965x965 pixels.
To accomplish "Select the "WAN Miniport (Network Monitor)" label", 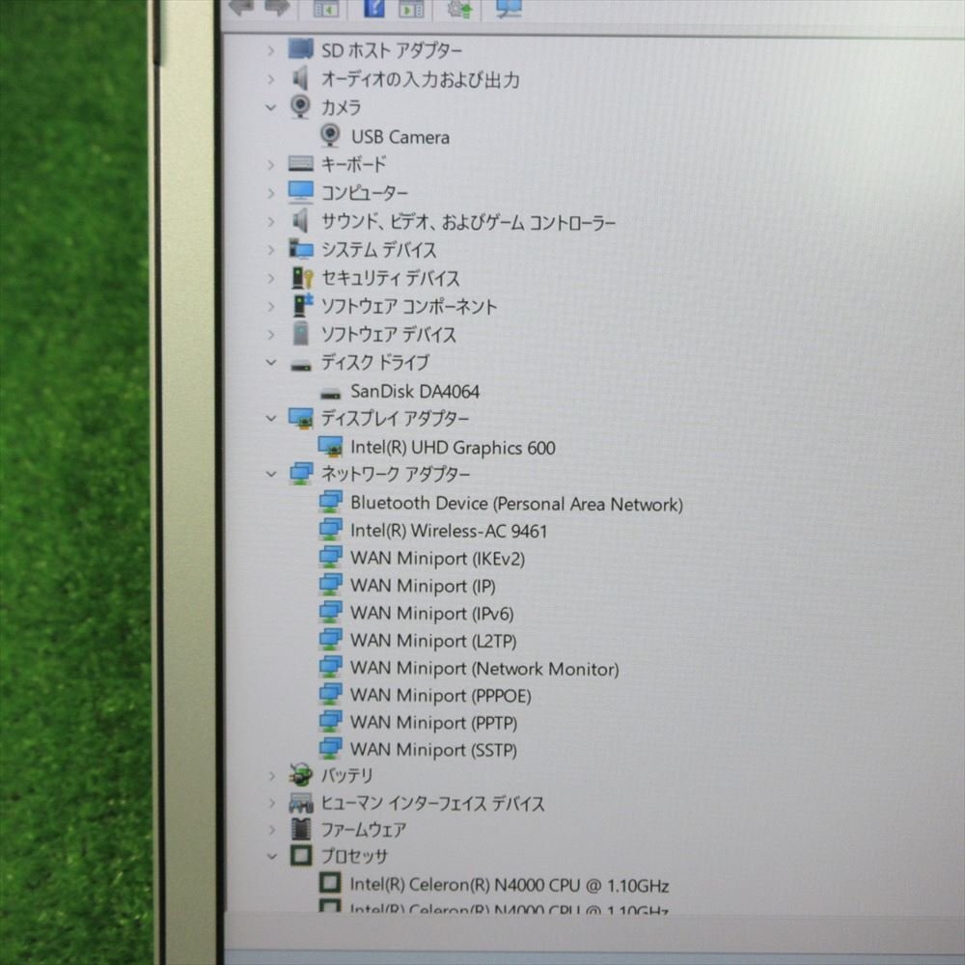I will click(484, 668).
